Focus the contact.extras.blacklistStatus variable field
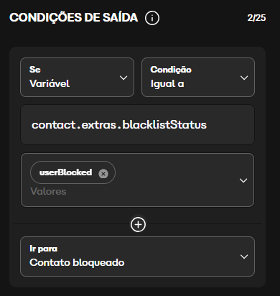 pyautogui.click(x=137, y=125)
